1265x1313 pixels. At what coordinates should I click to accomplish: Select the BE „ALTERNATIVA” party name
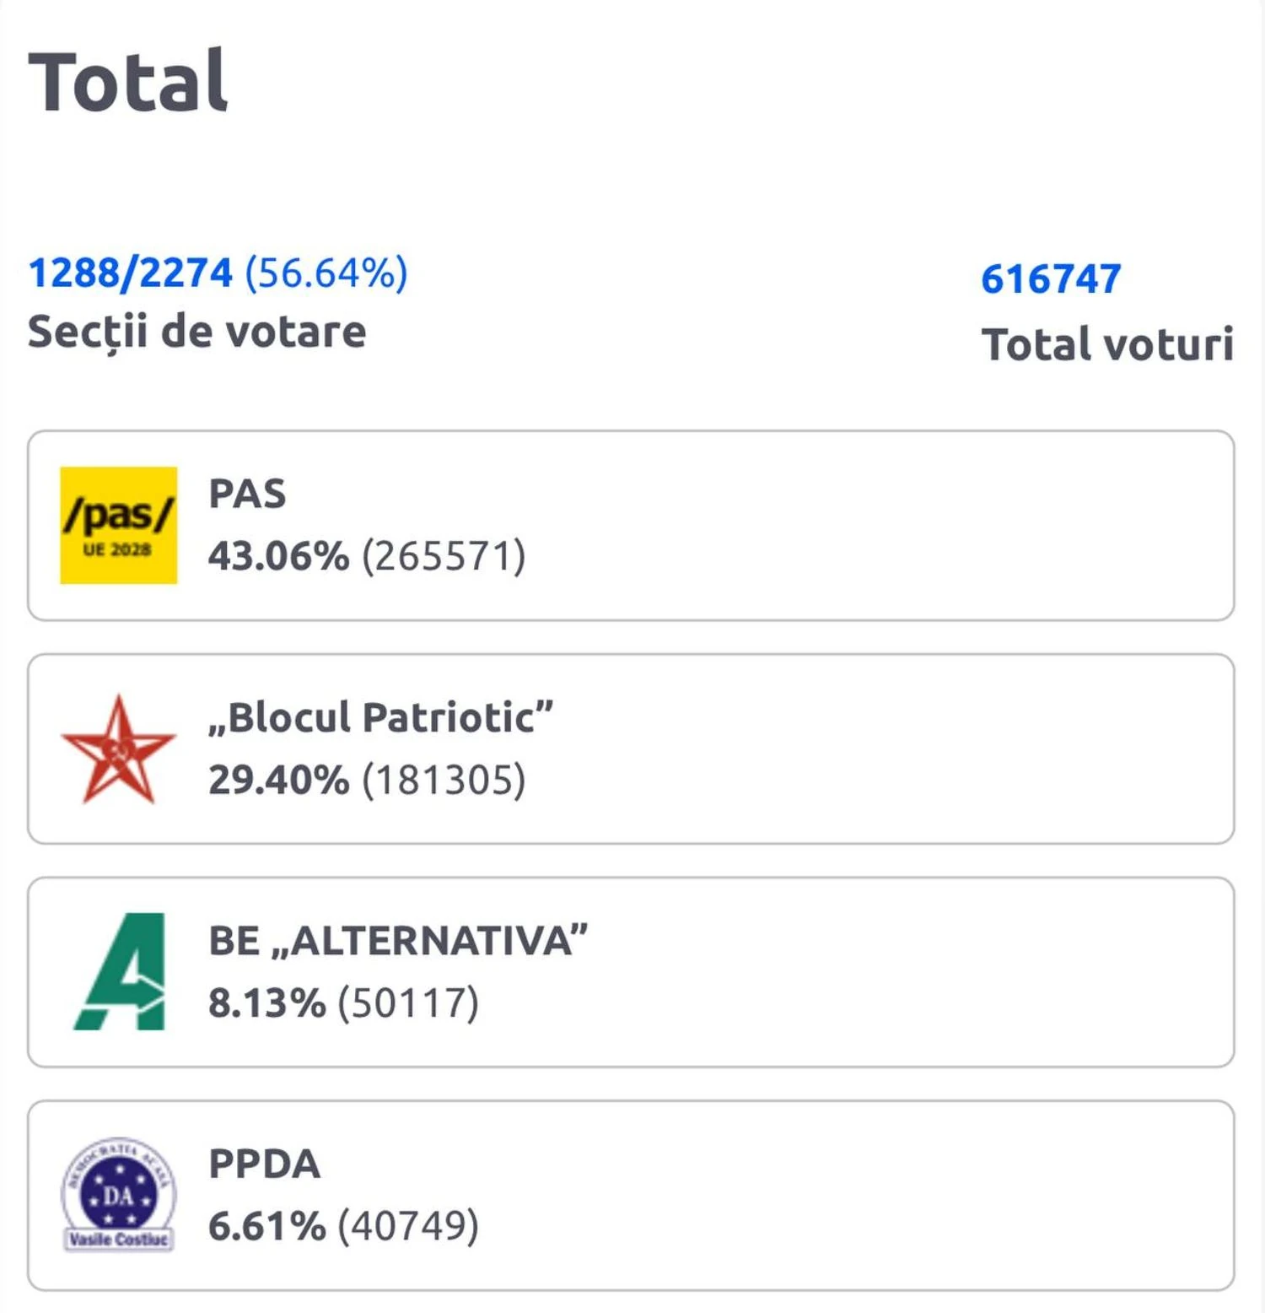(x=397, y=940)
